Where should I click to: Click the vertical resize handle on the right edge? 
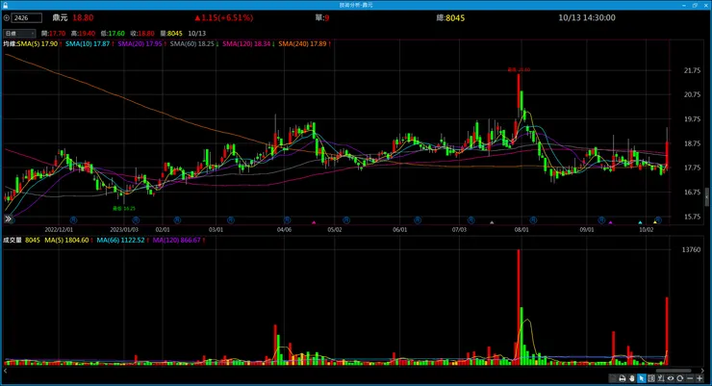pos(707,197)
